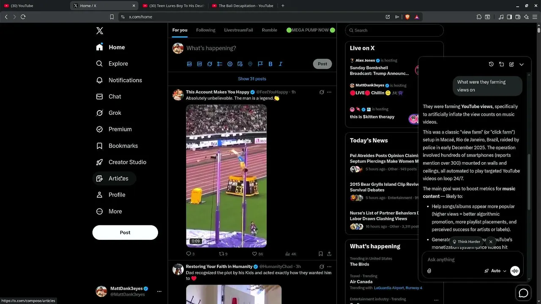Open Bookmarks in the sidebar
541x304 pixels.
tap(117, 146)
